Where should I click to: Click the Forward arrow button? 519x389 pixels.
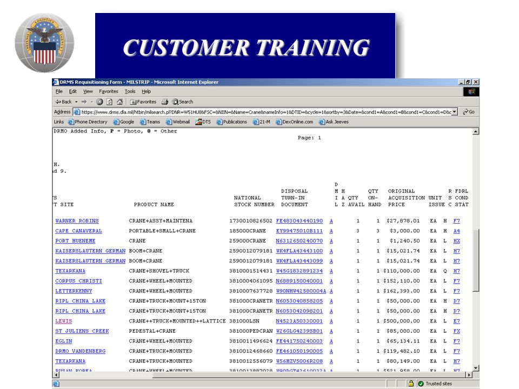coord(84,102)
